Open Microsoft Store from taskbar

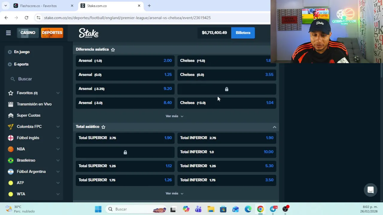(223, 209)
